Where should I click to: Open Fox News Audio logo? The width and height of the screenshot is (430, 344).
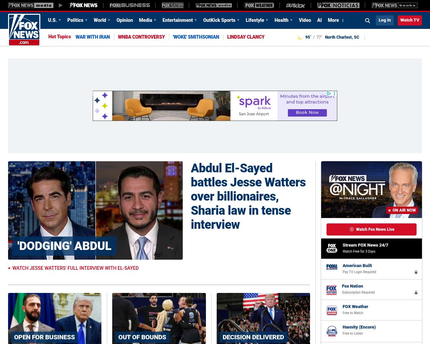pos(214,5)
